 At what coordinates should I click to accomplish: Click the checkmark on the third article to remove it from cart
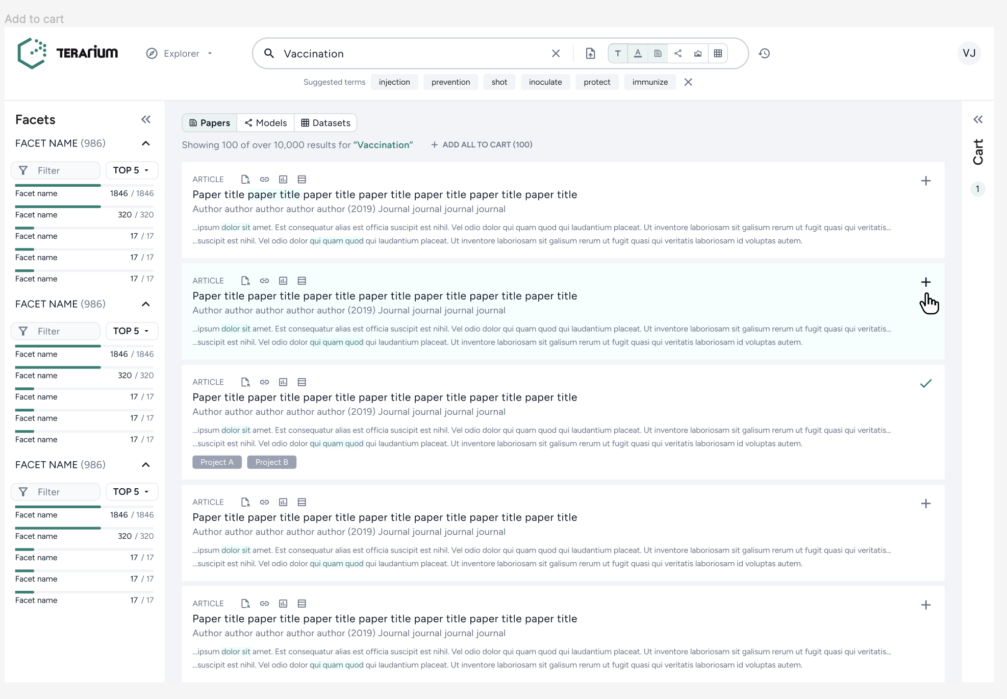pos(926,383)
